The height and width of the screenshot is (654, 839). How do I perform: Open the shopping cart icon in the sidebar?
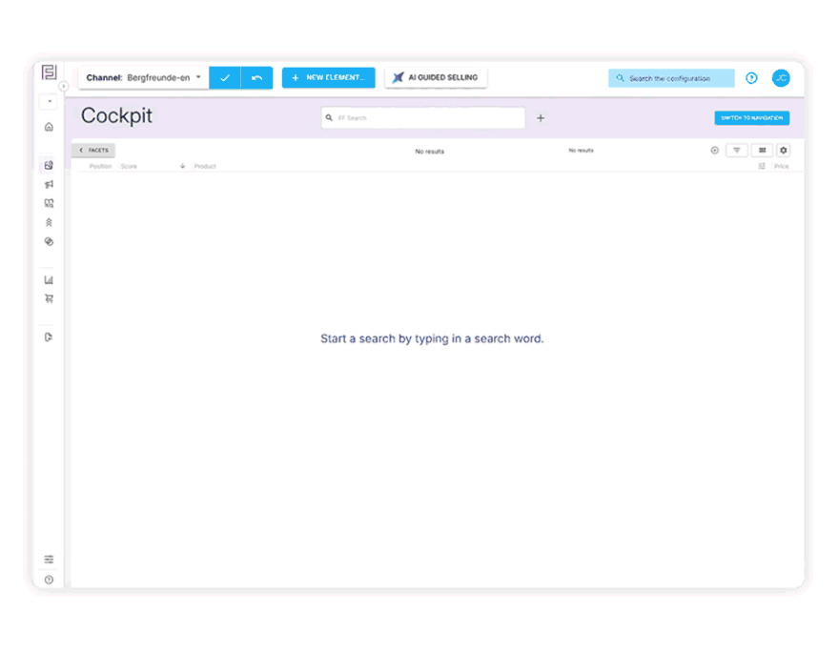[49, 298]
